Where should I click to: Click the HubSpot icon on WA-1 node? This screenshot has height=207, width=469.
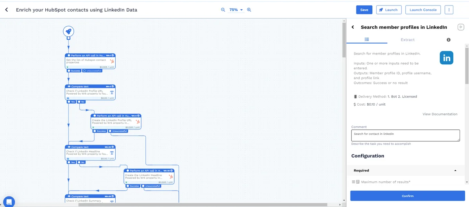pyautogui.click(x=112, y=62)
